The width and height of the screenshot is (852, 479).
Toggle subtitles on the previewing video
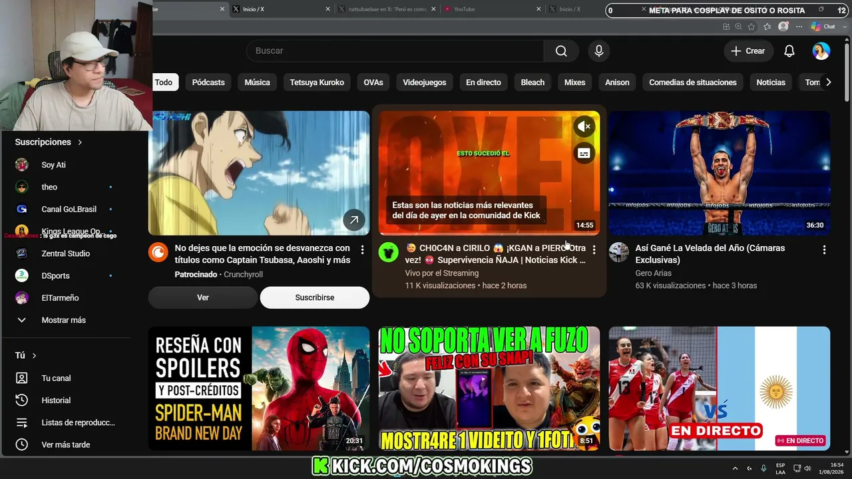(x=584, y=153)
